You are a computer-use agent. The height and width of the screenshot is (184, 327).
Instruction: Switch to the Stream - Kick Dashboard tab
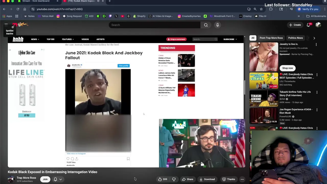pyautogui.click(x=36, y=1)
